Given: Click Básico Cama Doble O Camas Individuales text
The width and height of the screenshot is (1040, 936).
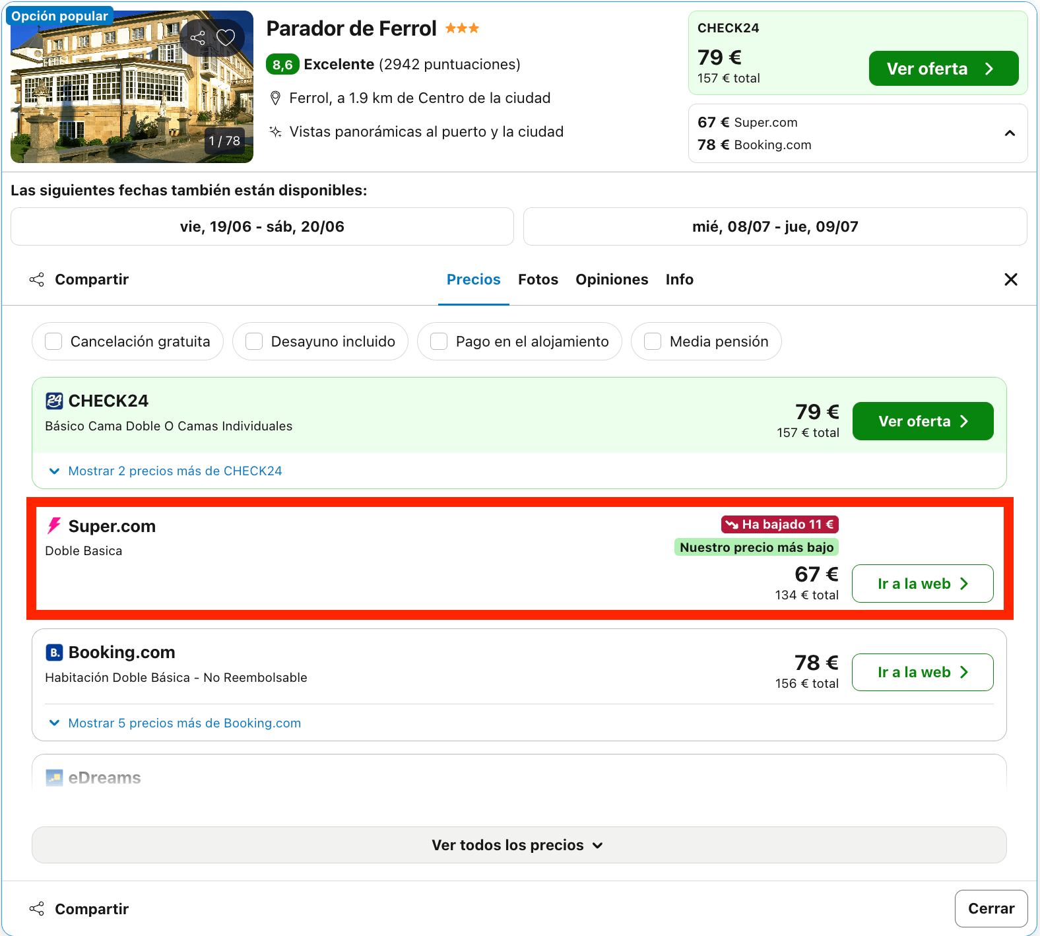Looking at the screenshot, I should pyautogui.click(x=168, y=426).
